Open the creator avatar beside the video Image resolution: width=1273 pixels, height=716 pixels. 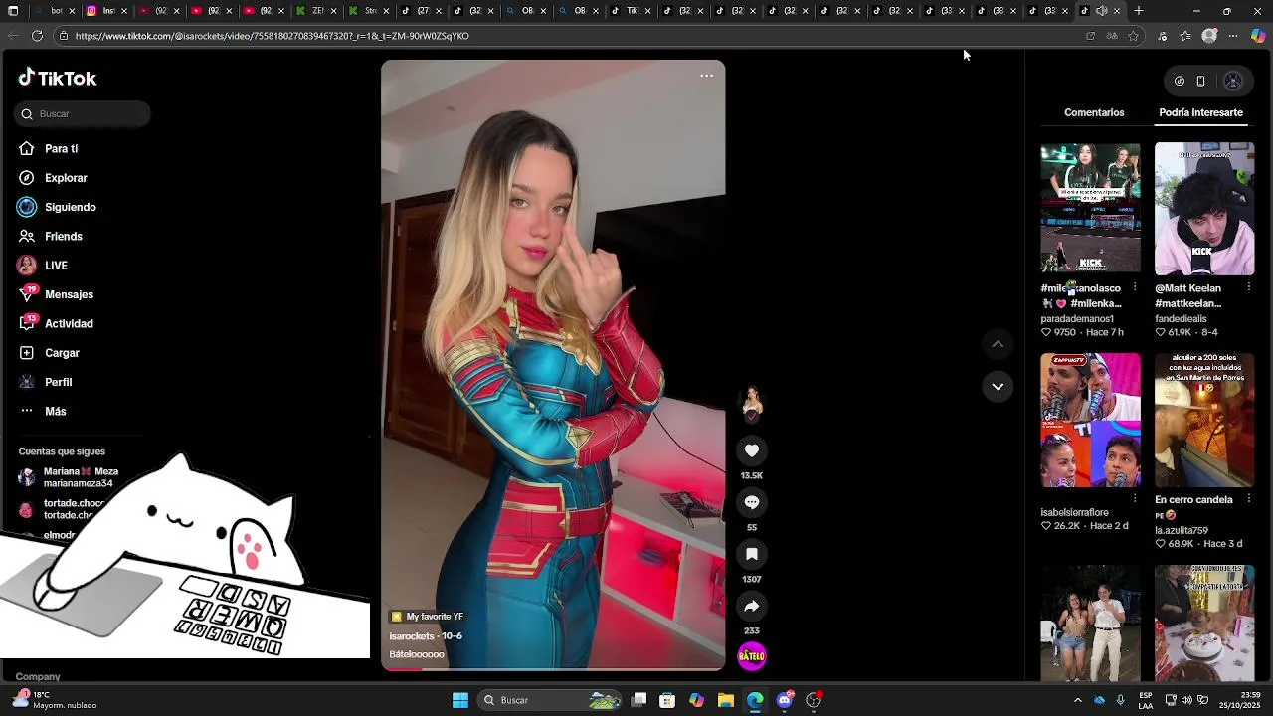[x=752, y=403]
